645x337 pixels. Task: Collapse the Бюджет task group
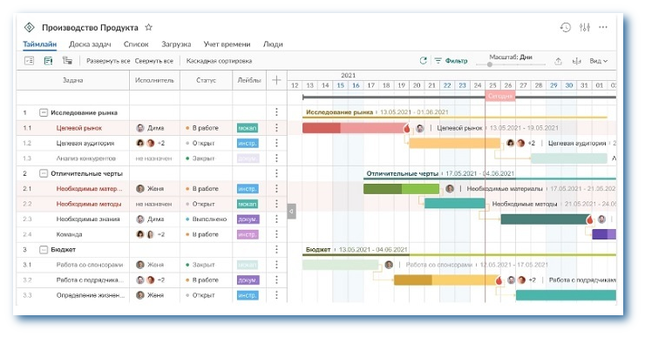click(x=44, y=249)
